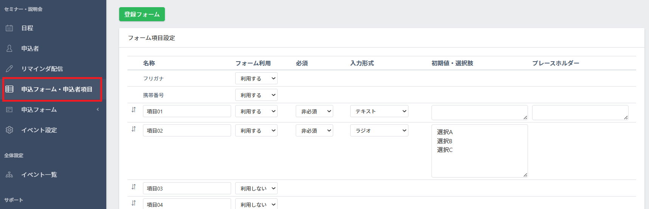Open フォーム利用 dropdown for 携帯番号
Screen dimensions: 649x209
pos(256,95)
